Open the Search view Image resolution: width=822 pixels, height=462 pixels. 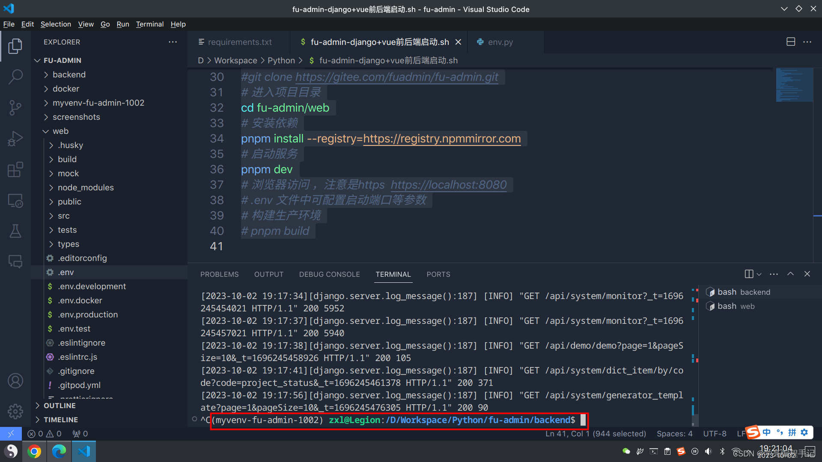click(16, 77)
